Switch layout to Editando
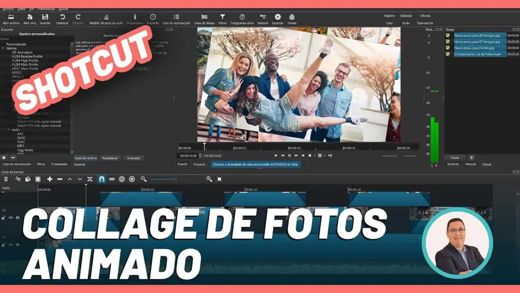The height and width of the screenshot is (293, 520). [406, 16]
